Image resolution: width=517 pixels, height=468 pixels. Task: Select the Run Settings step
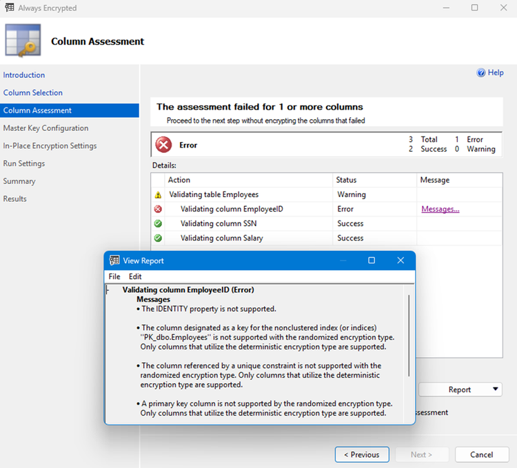[x=24, y=163]
